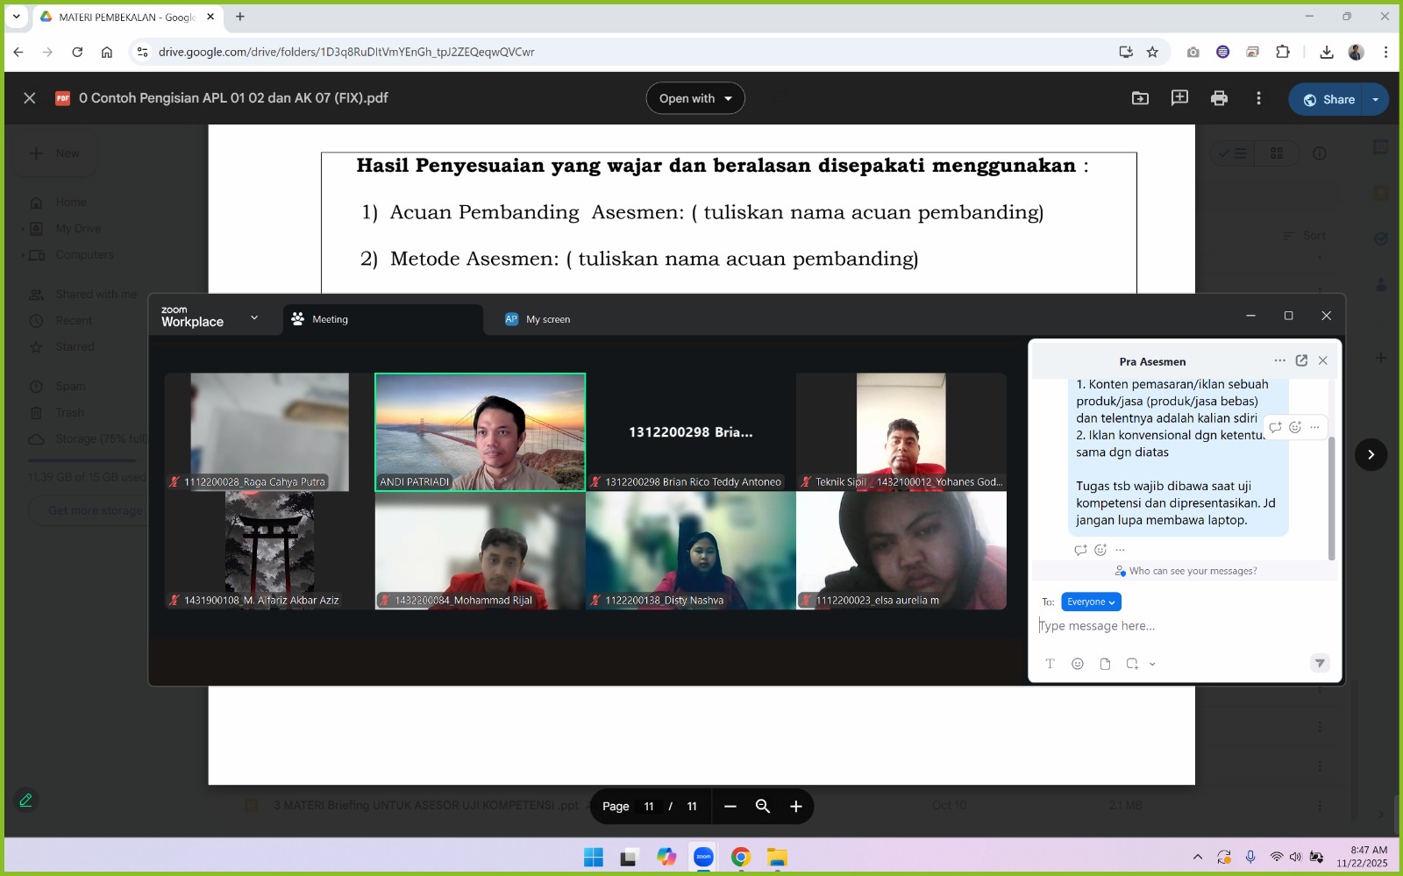This screenshot has width=1403, height=876.
Task: Click the add shortcut to Drive icon
Action: coord(1140,98)
